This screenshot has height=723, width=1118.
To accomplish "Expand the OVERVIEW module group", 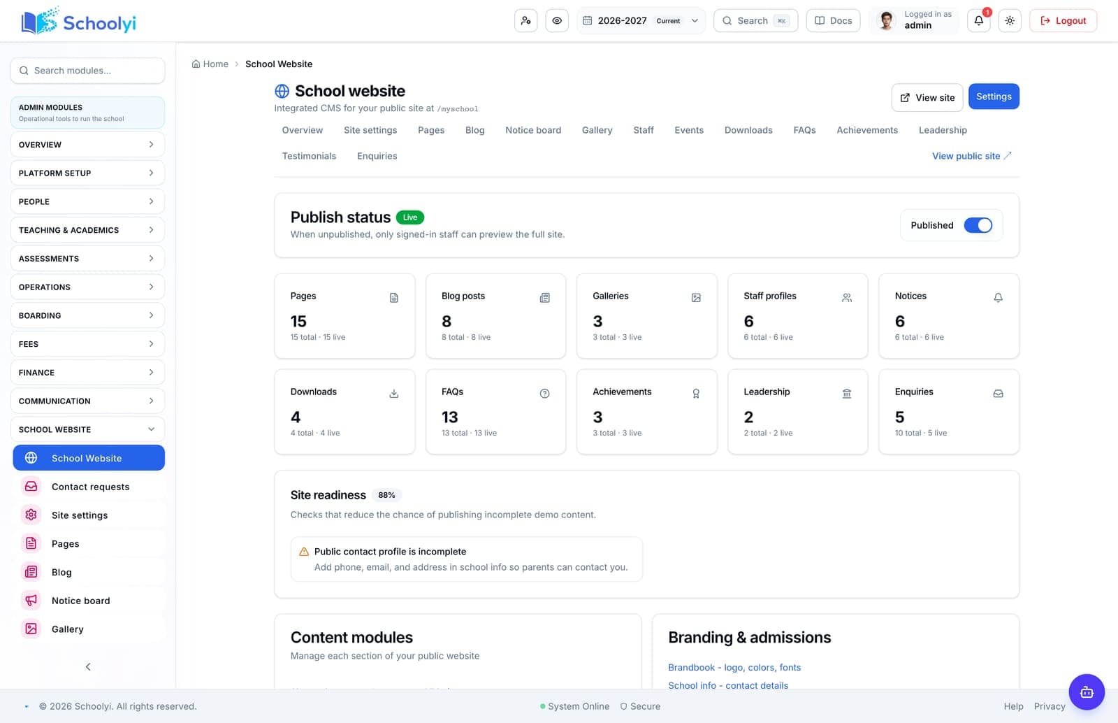I will click(87, 145).
